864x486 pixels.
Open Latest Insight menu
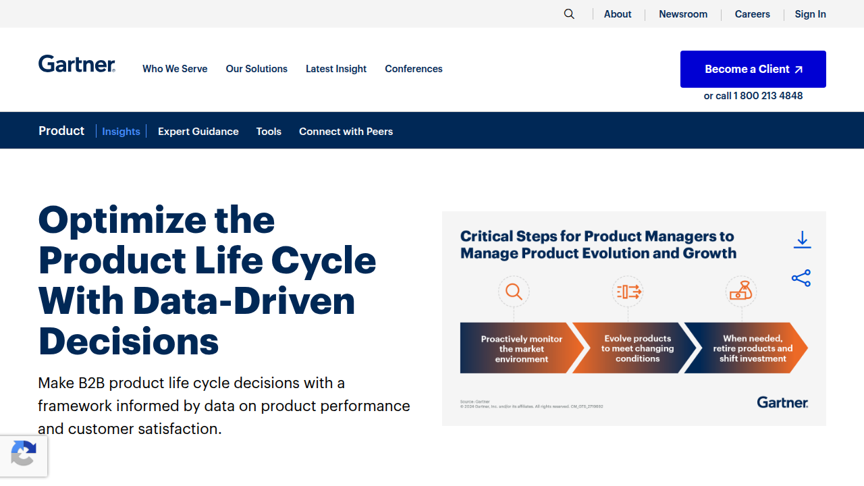point(336,69)
